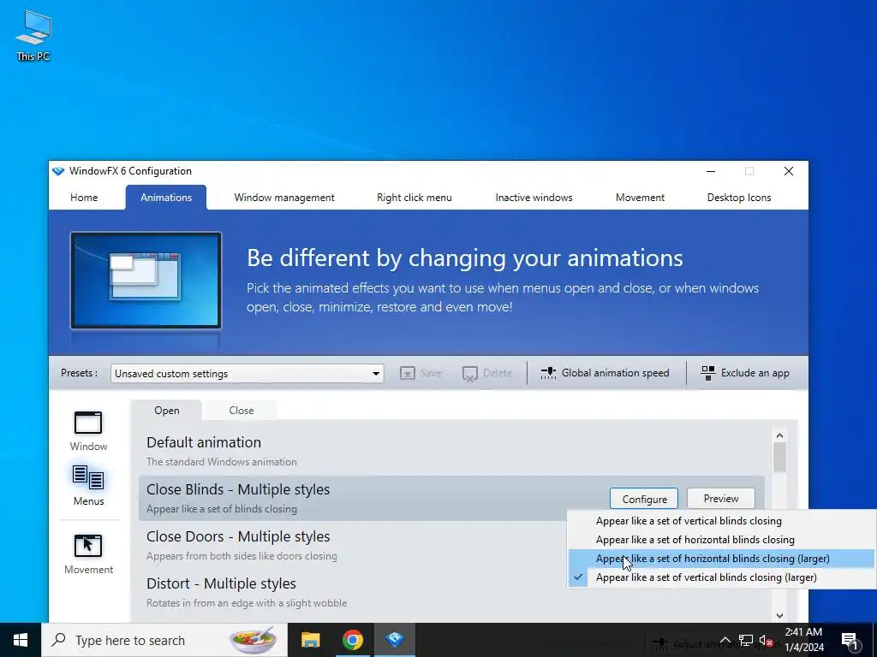Viewport: 877px width, 657px height.
Task: Launch Google Chrome from the taskbar
Action: (x=352, y=640)
